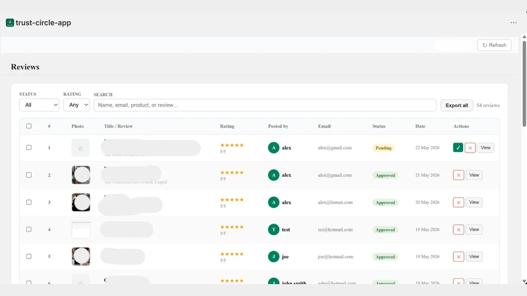Click alex's avatar in row 1
The width and height of the screenshot is (527, 296).
(273, 147)
